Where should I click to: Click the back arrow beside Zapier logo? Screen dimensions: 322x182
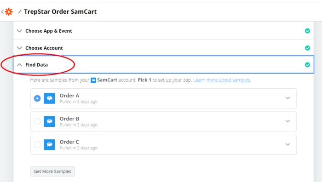[2, 11]
